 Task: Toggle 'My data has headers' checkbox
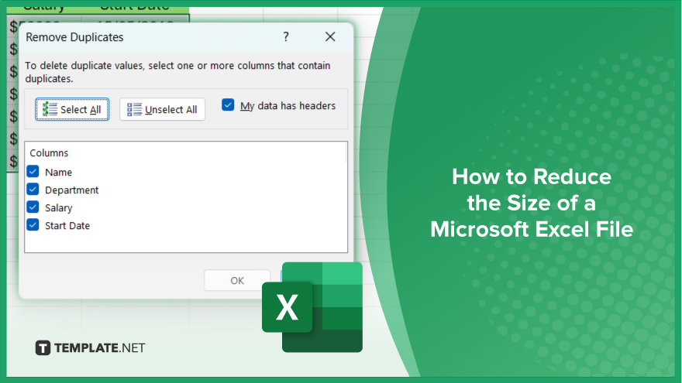(228, 105)
